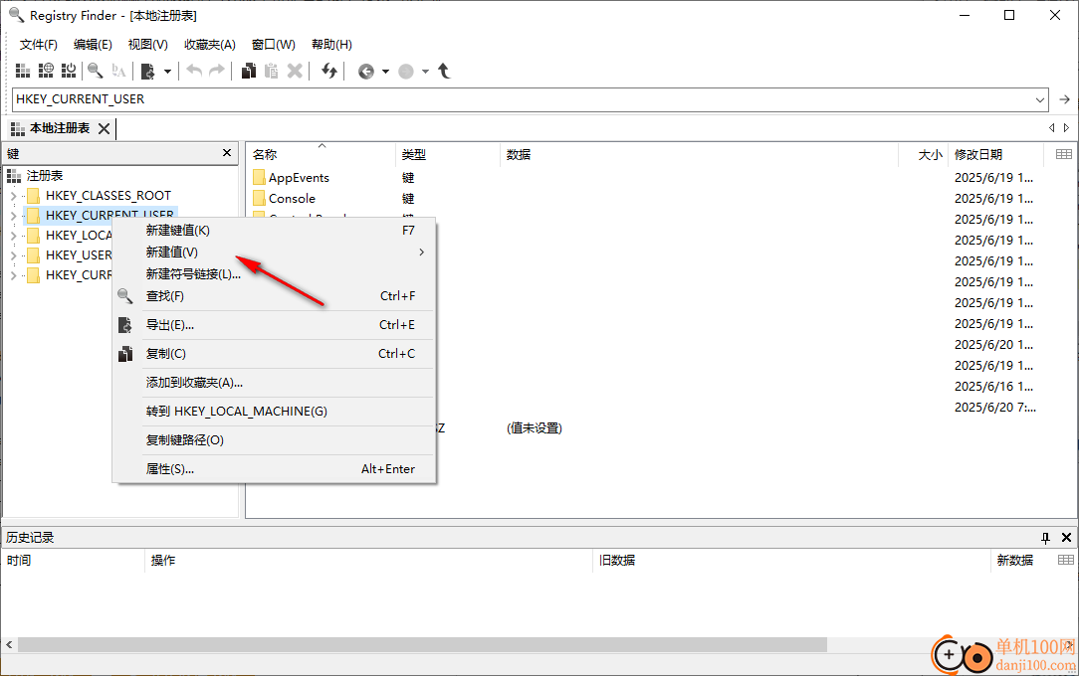1079x676 pixels.
Task: Click the Go arrow beside address bar
Action: point(1064,99)
